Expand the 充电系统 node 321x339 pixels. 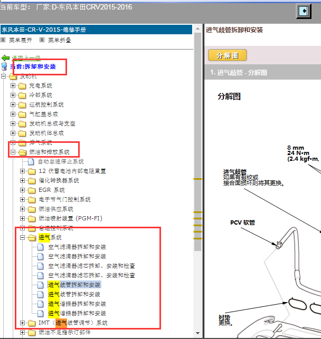click(13, 85)
